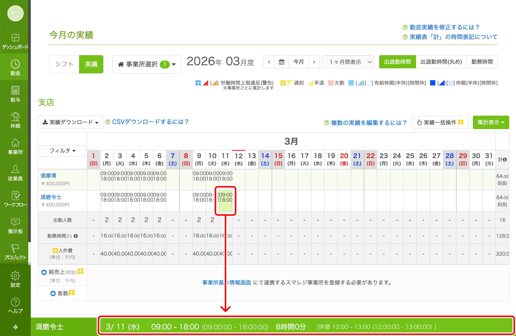516x336 pixels.
Task: Expand the 事業所選択 dropdown
Action: coord(147,64)
